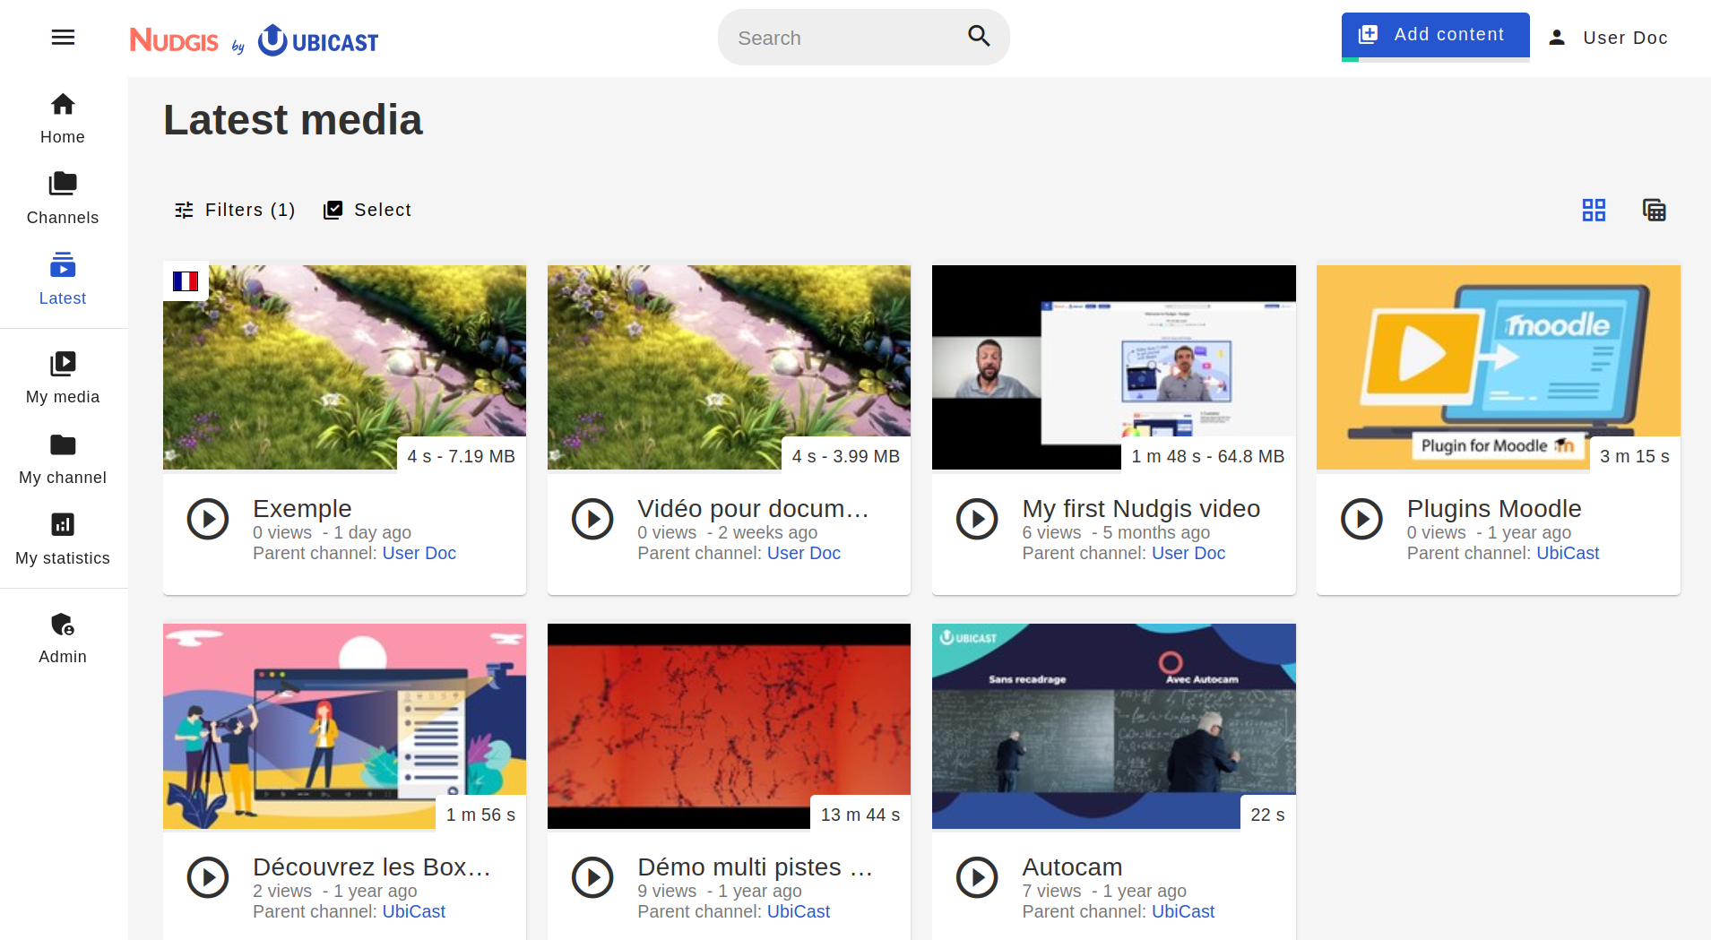Viewport: 1711px width, 940px height.
Task: Click the Add content button
Action: coord(1435,36)
